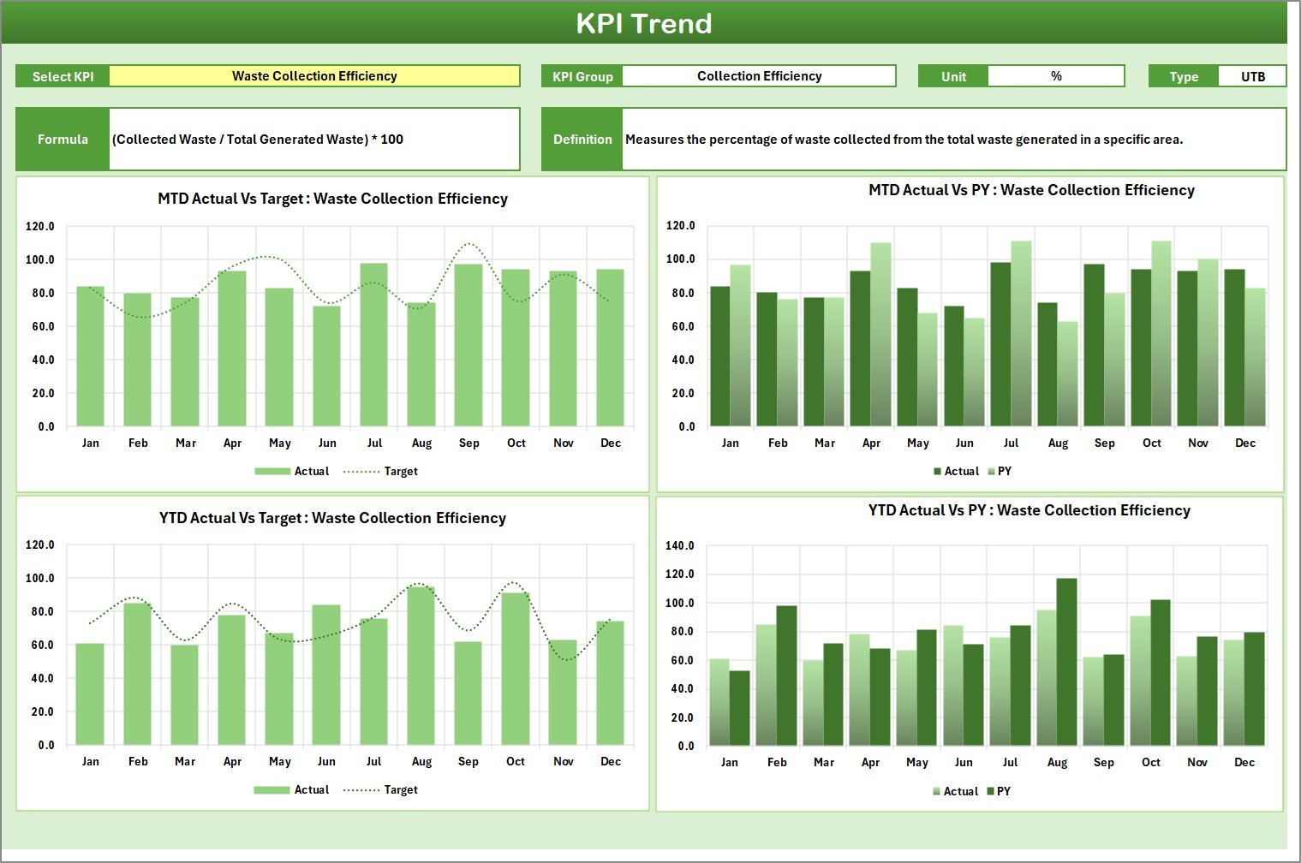The width and height of the screenshot is (1301, 863).
Task: Click the KPI Trend header banner
Action: 646,23
